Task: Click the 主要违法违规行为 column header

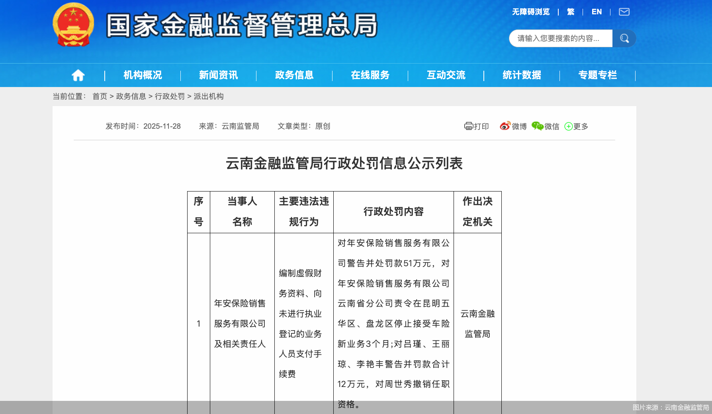Action: (x=304, y=212)
